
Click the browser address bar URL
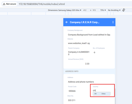(x=42, y=4)
